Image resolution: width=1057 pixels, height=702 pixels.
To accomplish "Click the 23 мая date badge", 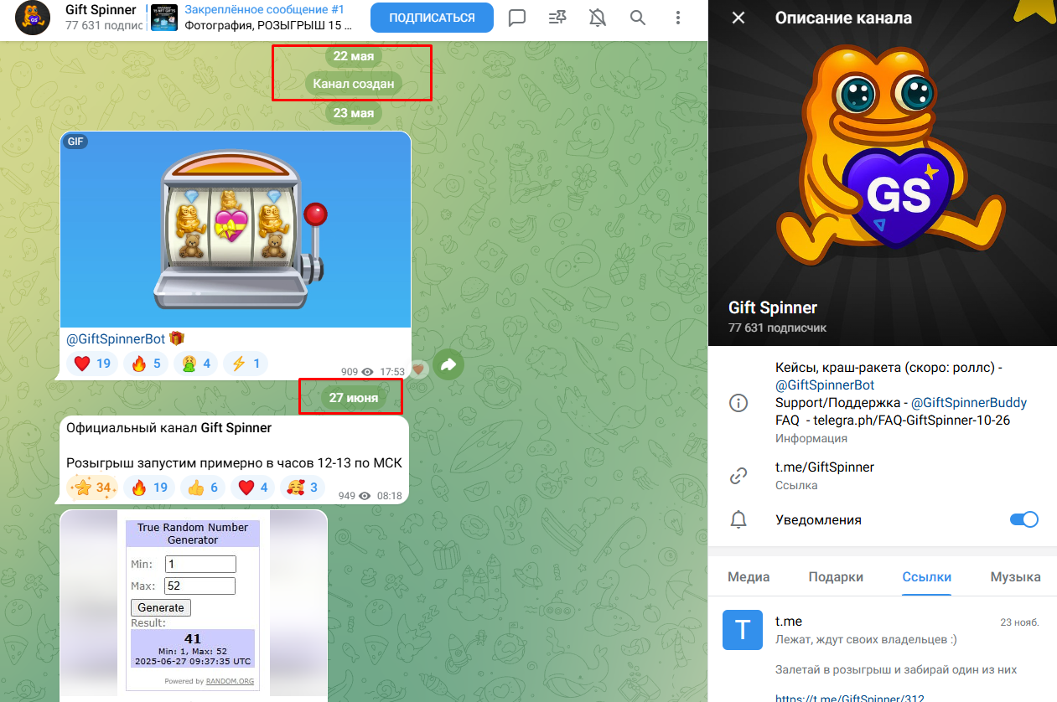I will tap(353, 112).
